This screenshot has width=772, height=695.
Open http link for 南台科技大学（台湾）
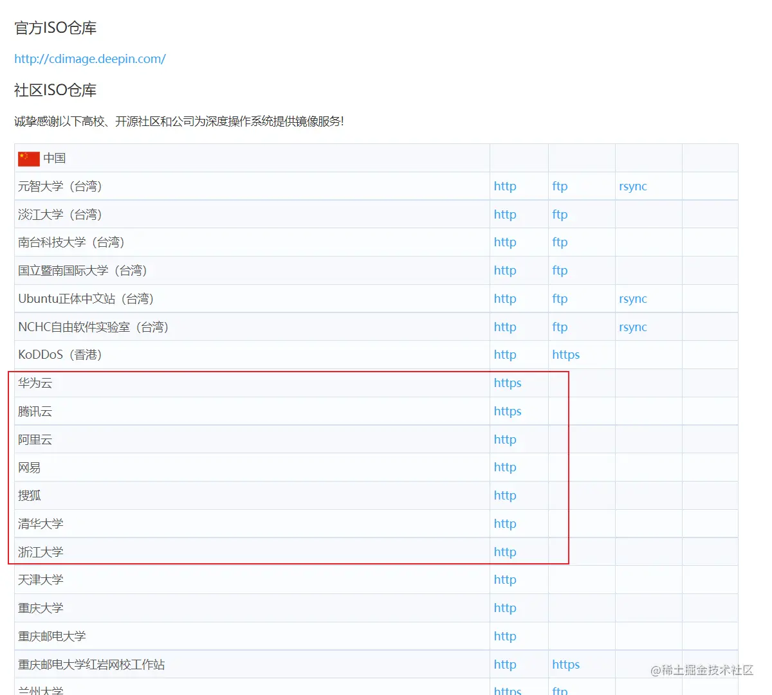click(505, 242)
